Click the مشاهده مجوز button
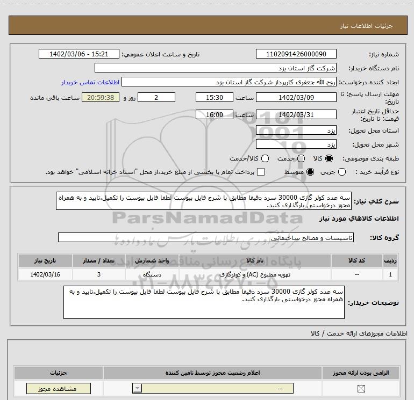 59,388
